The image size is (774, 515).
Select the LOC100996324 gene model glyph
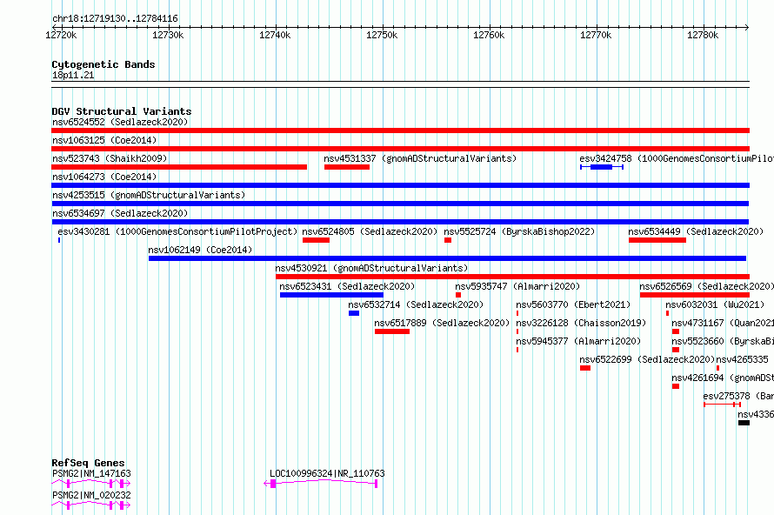pos(321,484)
